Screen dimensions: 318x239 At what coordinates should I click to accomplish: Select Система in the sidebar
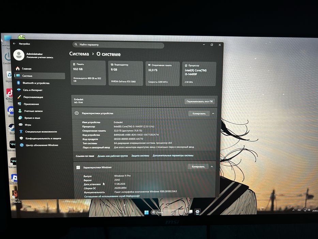(x=40, y=76)
